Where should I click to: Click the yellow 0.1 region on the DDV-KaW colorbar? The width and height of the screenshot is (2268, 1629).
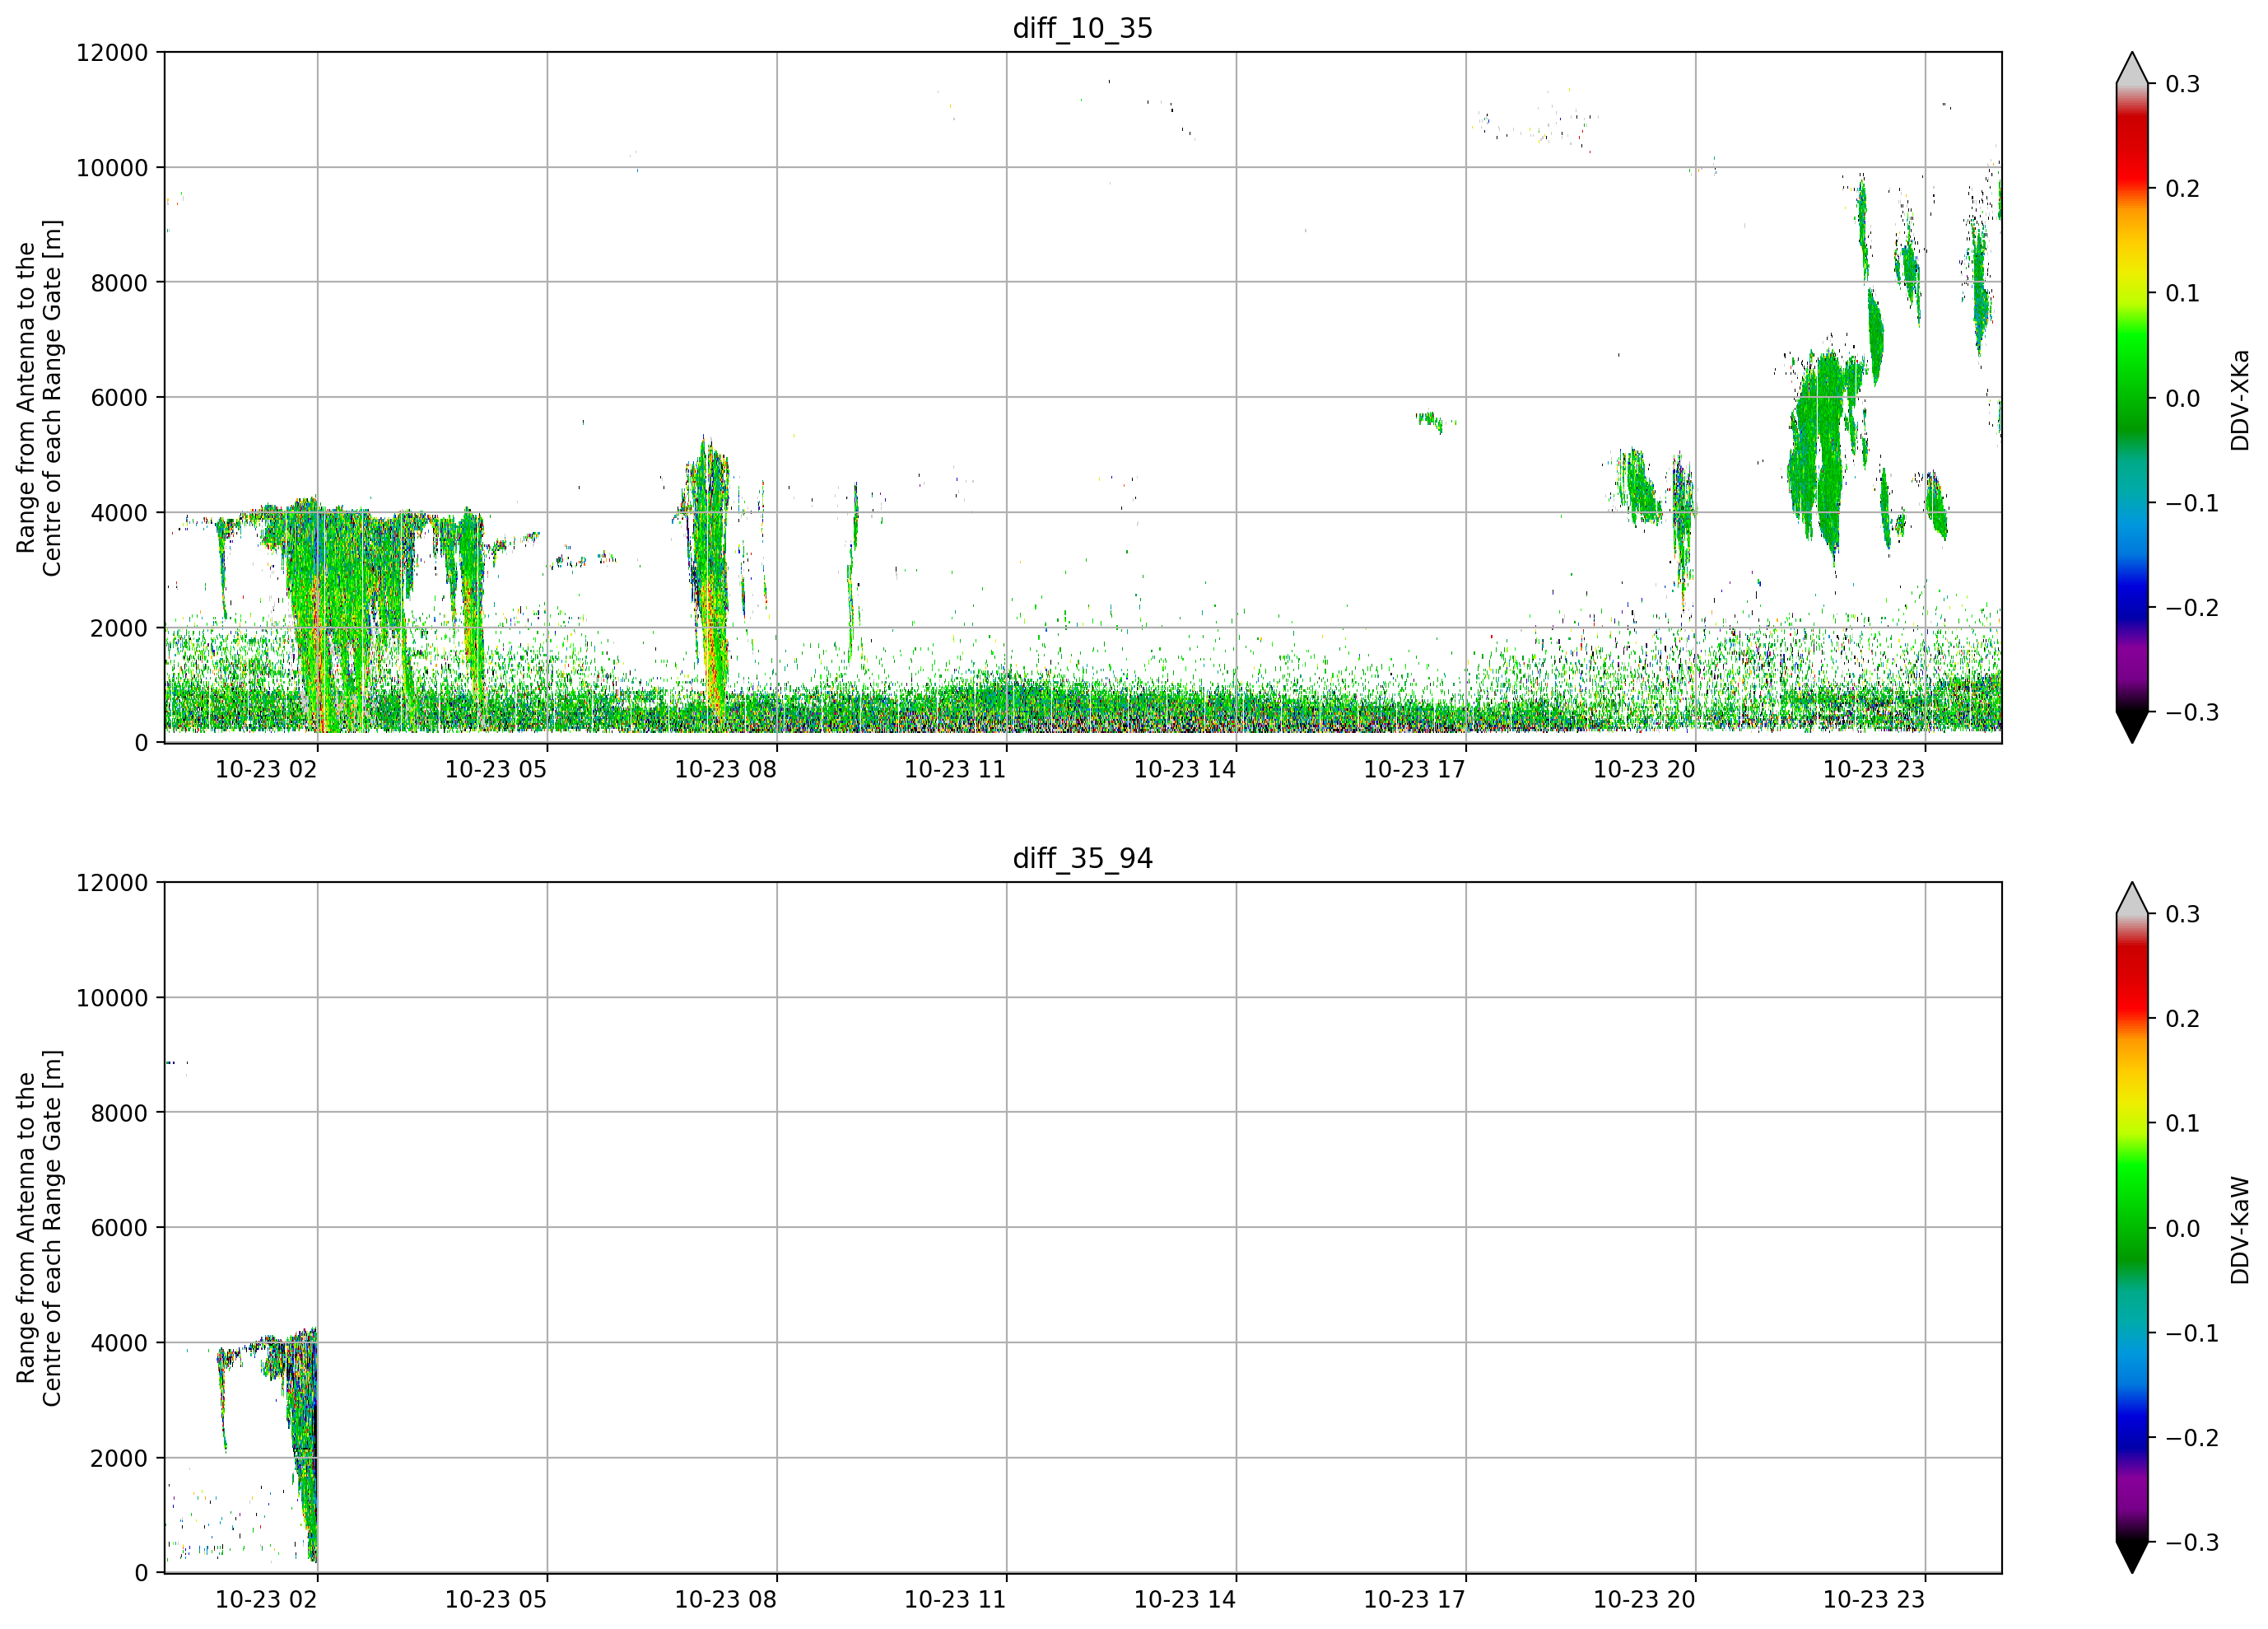click(2132, 1123)
